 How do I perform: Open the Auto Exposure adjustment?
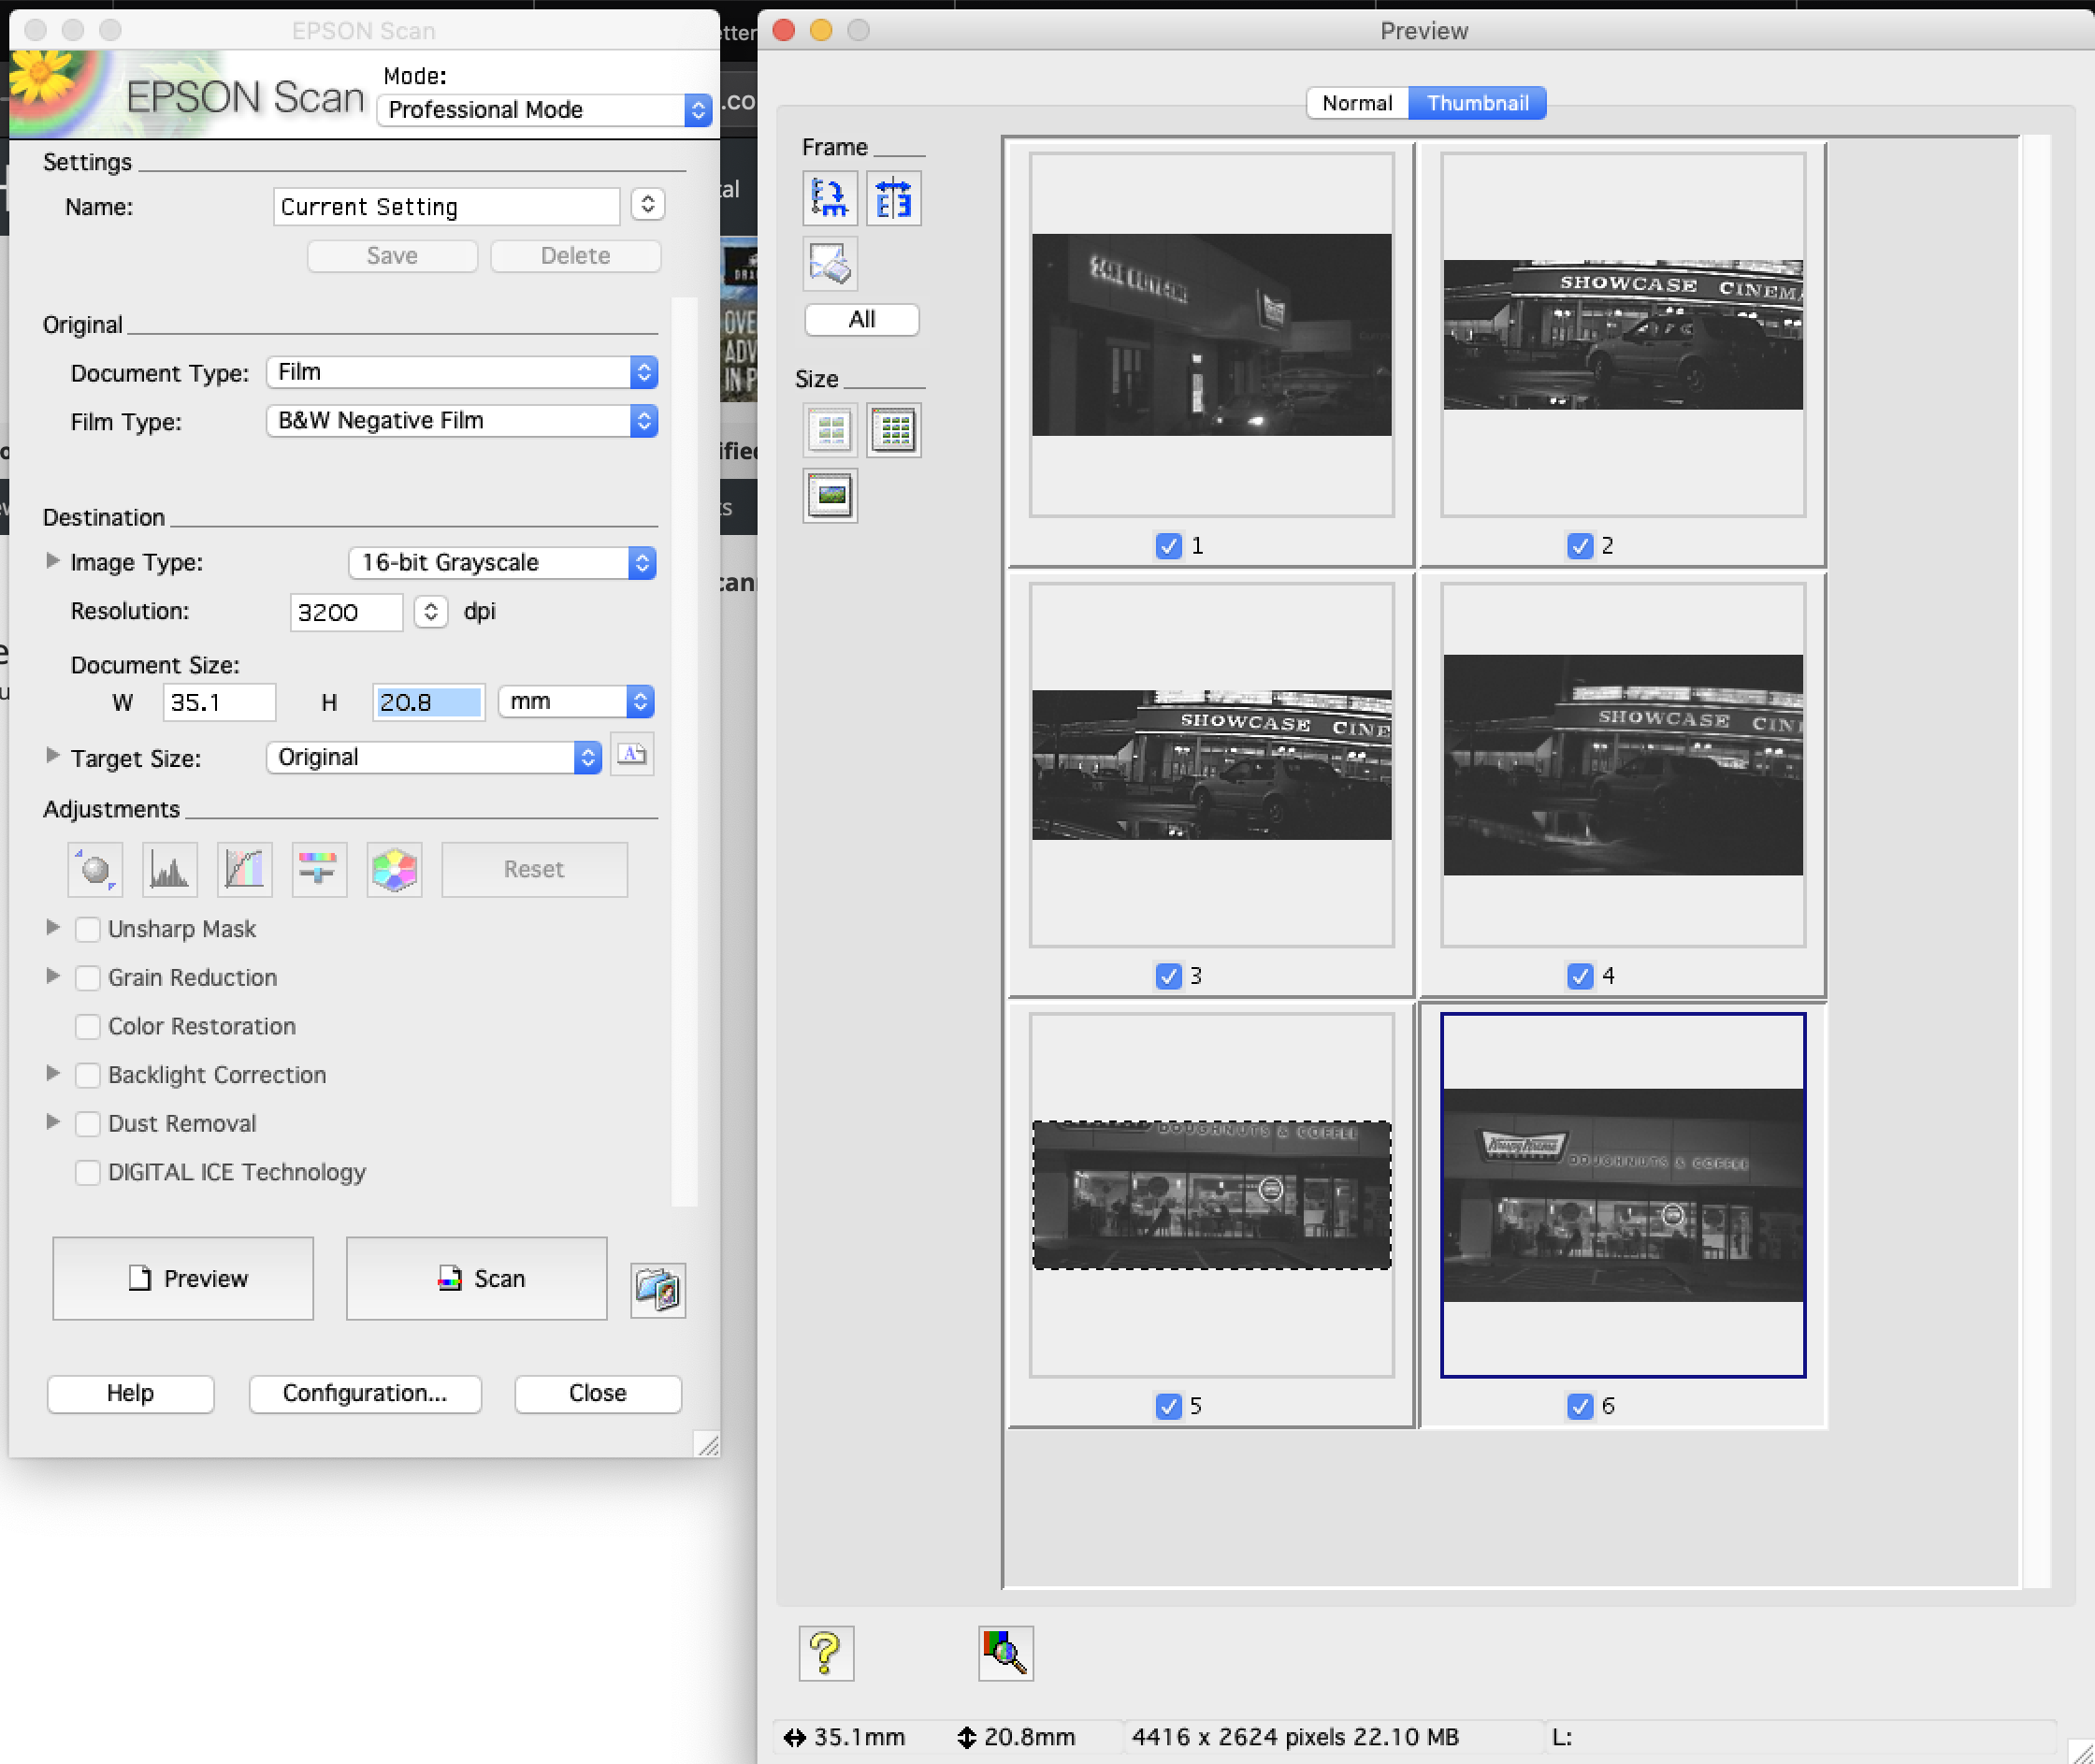coord(94,869)
